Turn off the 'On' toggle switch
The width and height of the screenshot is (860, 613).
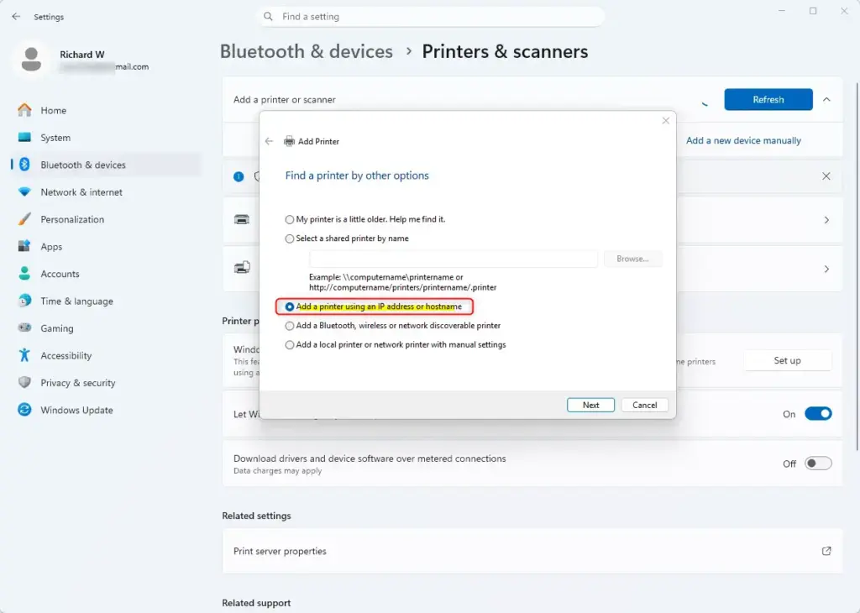pyautogui.click(x=818, y=414)
